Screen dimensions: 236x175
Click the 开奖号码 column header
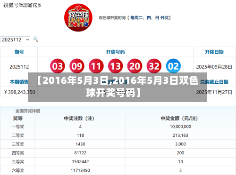coord(115,52)
